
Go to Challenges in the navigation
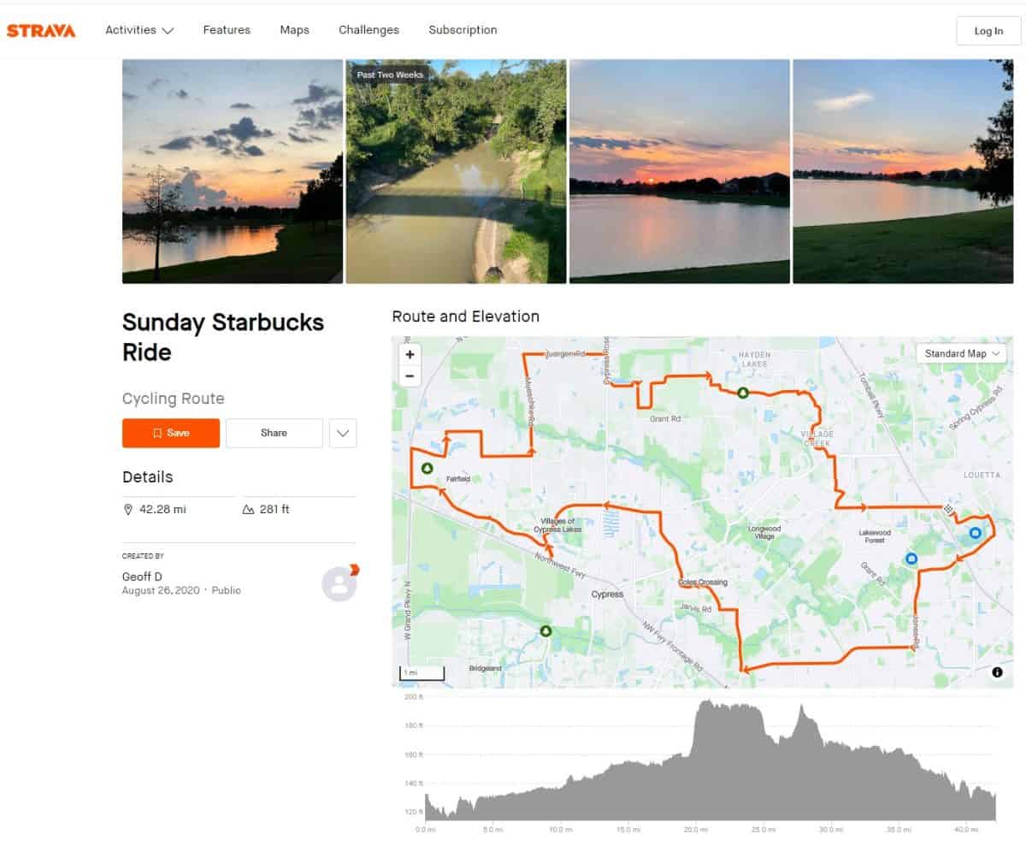point(369,30)
